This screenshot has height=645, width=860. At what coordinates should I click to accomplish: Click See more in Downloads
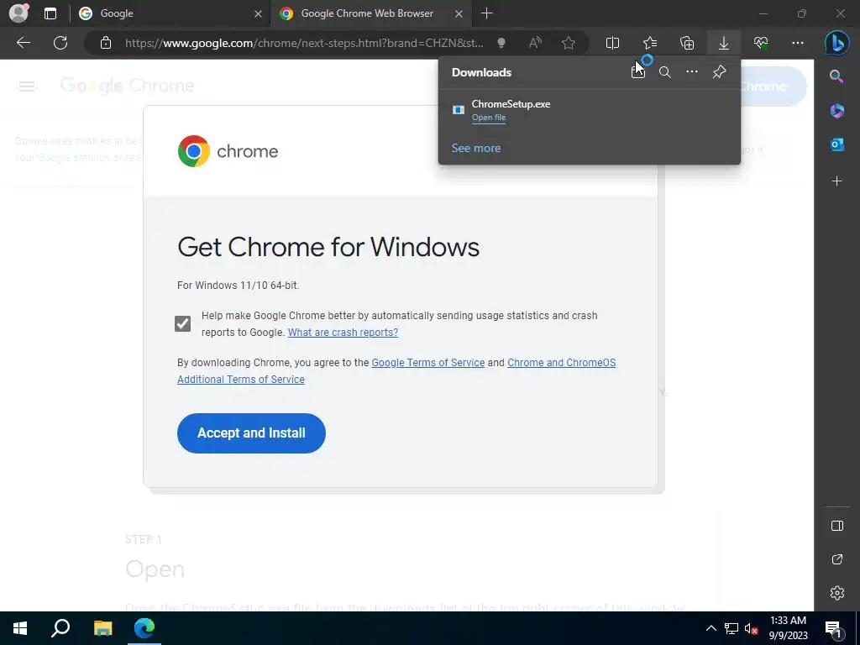point(476,148)
